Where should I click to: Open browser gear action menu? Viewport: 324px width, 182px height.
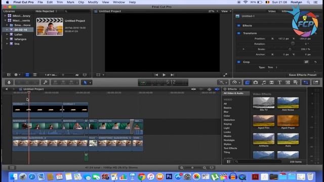17,75
